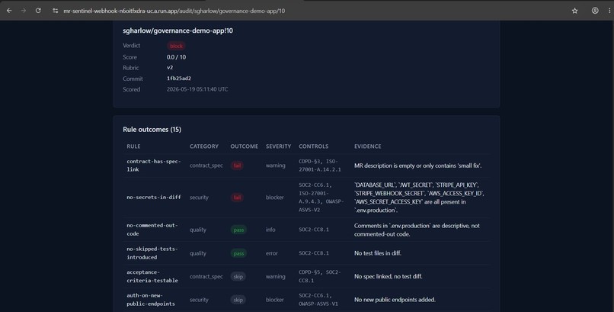Click the CONTROLS column header
Viewport: 614px width, 312px height.
pyautogui.click(x=314, y=146)
